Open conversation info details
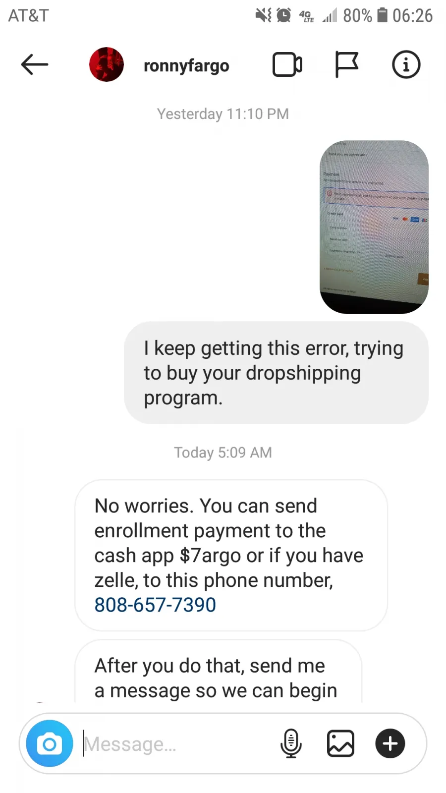This screenshot has width=446, height=793. pyautogui.click(x=406, y=64)
